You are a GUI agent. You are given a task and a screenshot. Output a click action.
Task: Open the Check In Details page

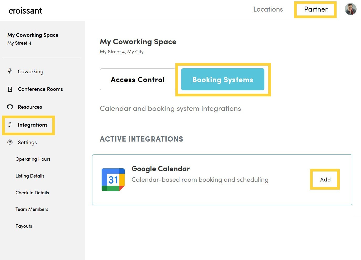(32, 193)
